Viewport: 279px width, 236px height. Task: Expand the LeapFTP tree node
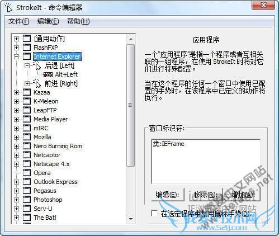16,110
